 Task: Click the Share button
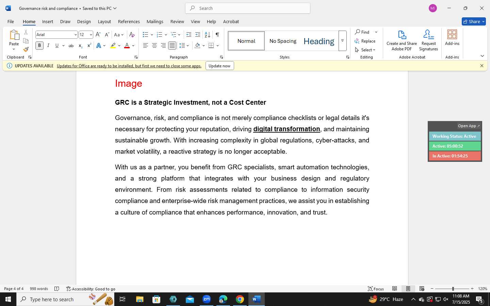point(474,21)
